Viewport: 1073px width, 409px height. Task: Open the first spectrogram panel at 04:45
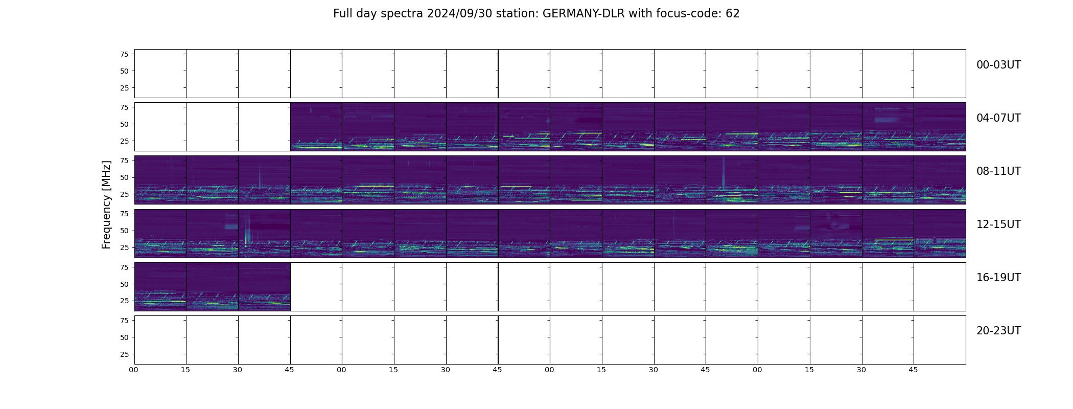[316, 127]
